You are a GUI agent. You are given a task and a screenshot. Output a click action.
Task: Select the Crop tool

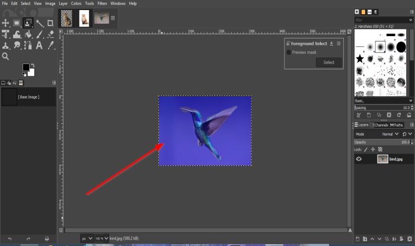(x=50, y=23)
